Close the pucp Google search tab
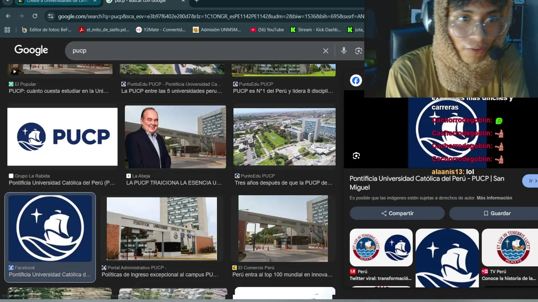The height and width of the screenshot is (302, 538). 183,1
